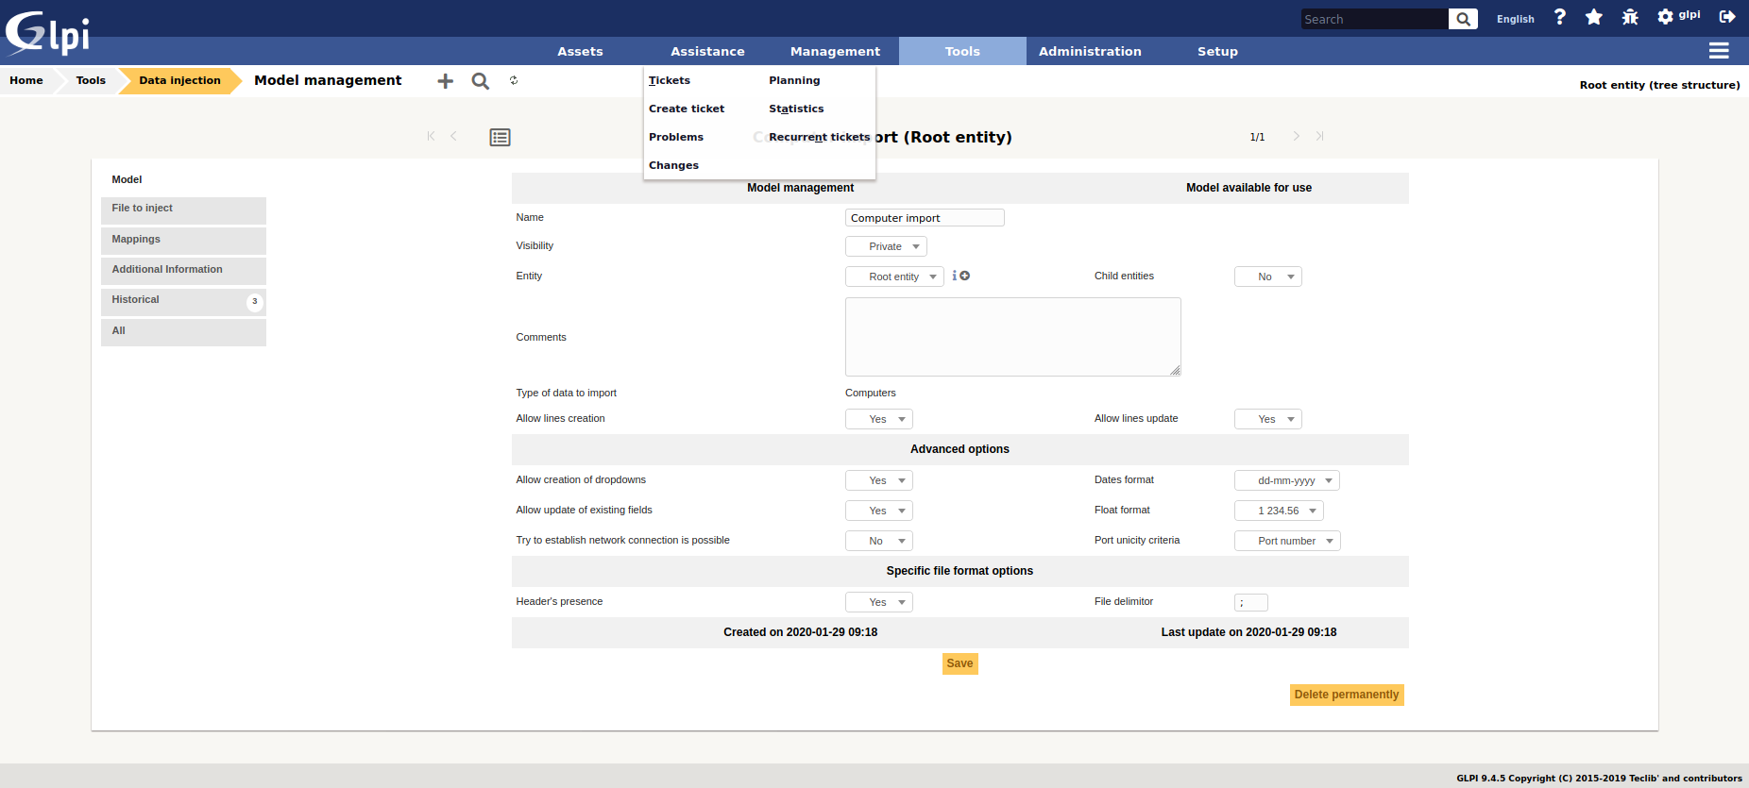Click the star icon for saved searches
The width and height of the screenshot is (1749, 788).
coord(1593,17)
